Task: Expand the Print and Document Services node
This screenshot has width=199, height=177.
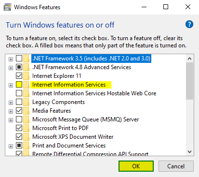Action: 11,146
